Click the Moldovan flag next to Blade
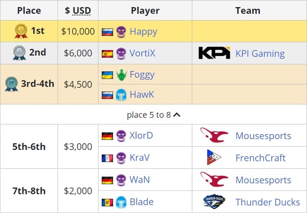This screenshot has height=213, width=307. pyautogui.click(x=107, y=202)
